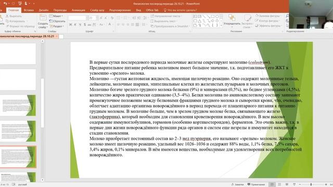Select the triangle shape in shapes gallery
333x187 pixels.
click(199, 21)
